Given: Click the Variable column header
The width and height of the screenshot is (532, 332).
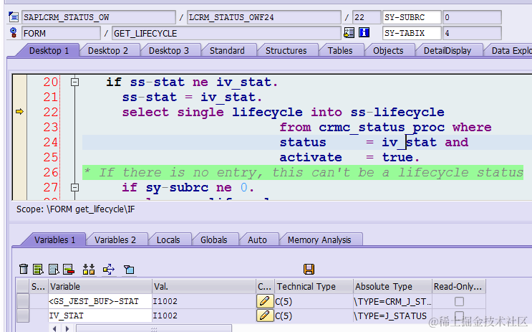Looking at the screenshot, I should click(100, 286).
